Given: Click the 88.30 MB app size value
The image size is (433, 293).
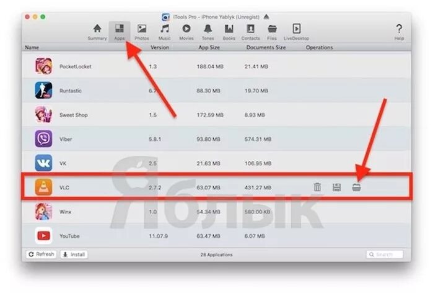Looking at the screenshot, I should pyautogui.click(x=209, y=91).
